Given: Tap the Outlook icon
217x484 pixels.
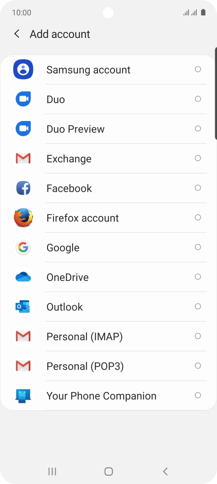Looking at the screenshot, I should click(23, 307).
